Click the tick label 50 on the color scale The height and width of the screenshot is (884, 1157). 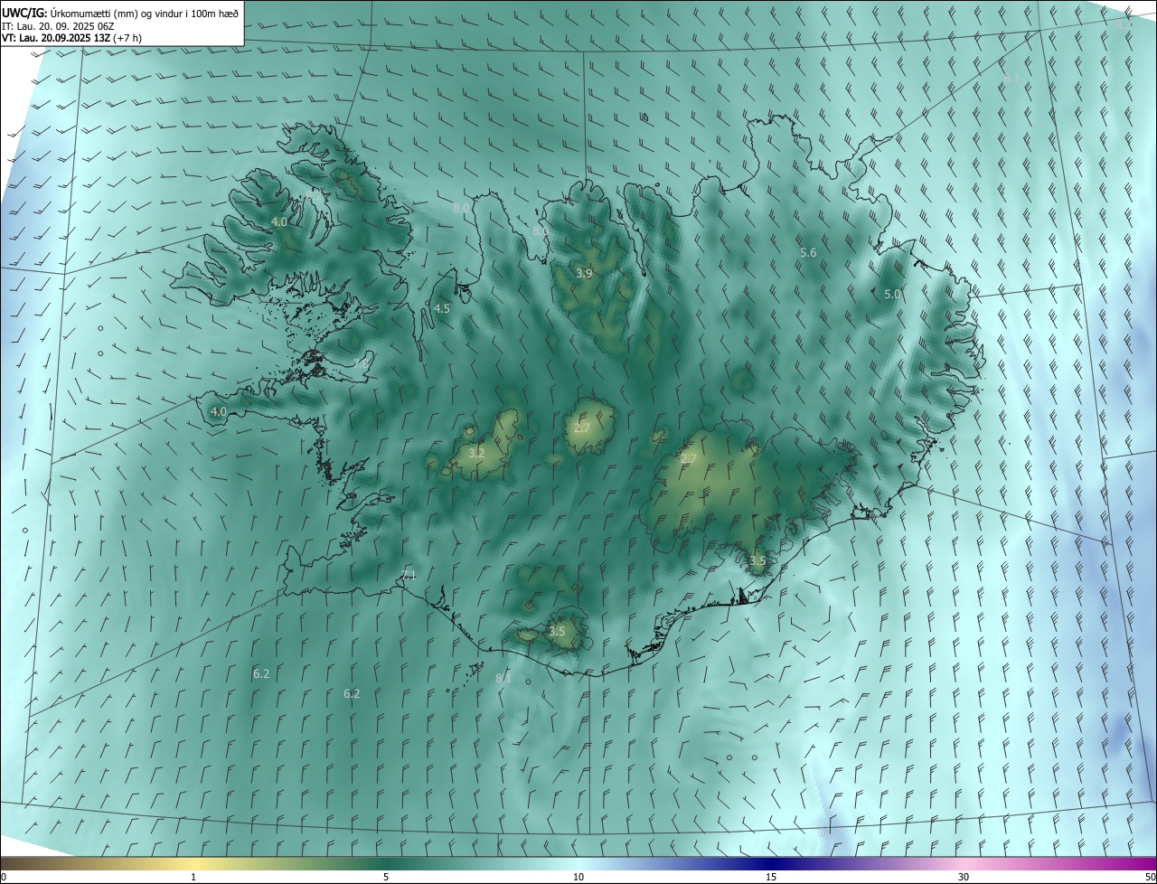pyautogui.click(x=1150, y=878)
